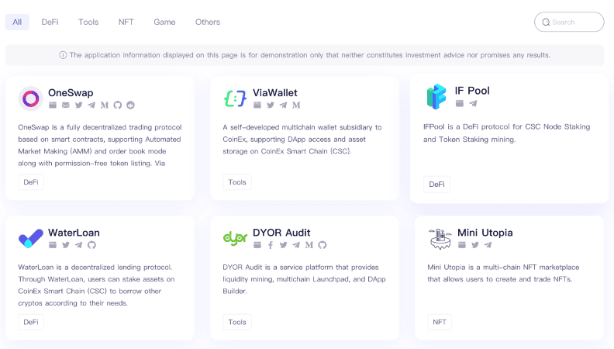Click the OneSwap description text
The width and height of the screenshot is (614, 349).
[100, 145]
